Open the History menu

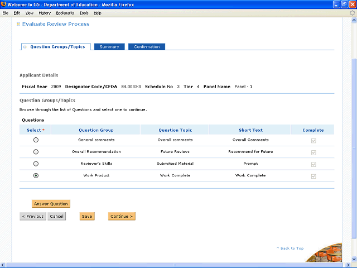[45, 13]
